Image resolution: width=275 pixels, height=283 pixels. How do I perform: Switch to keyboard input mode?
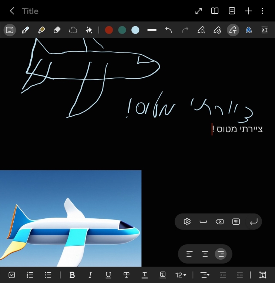coord(10,30)
